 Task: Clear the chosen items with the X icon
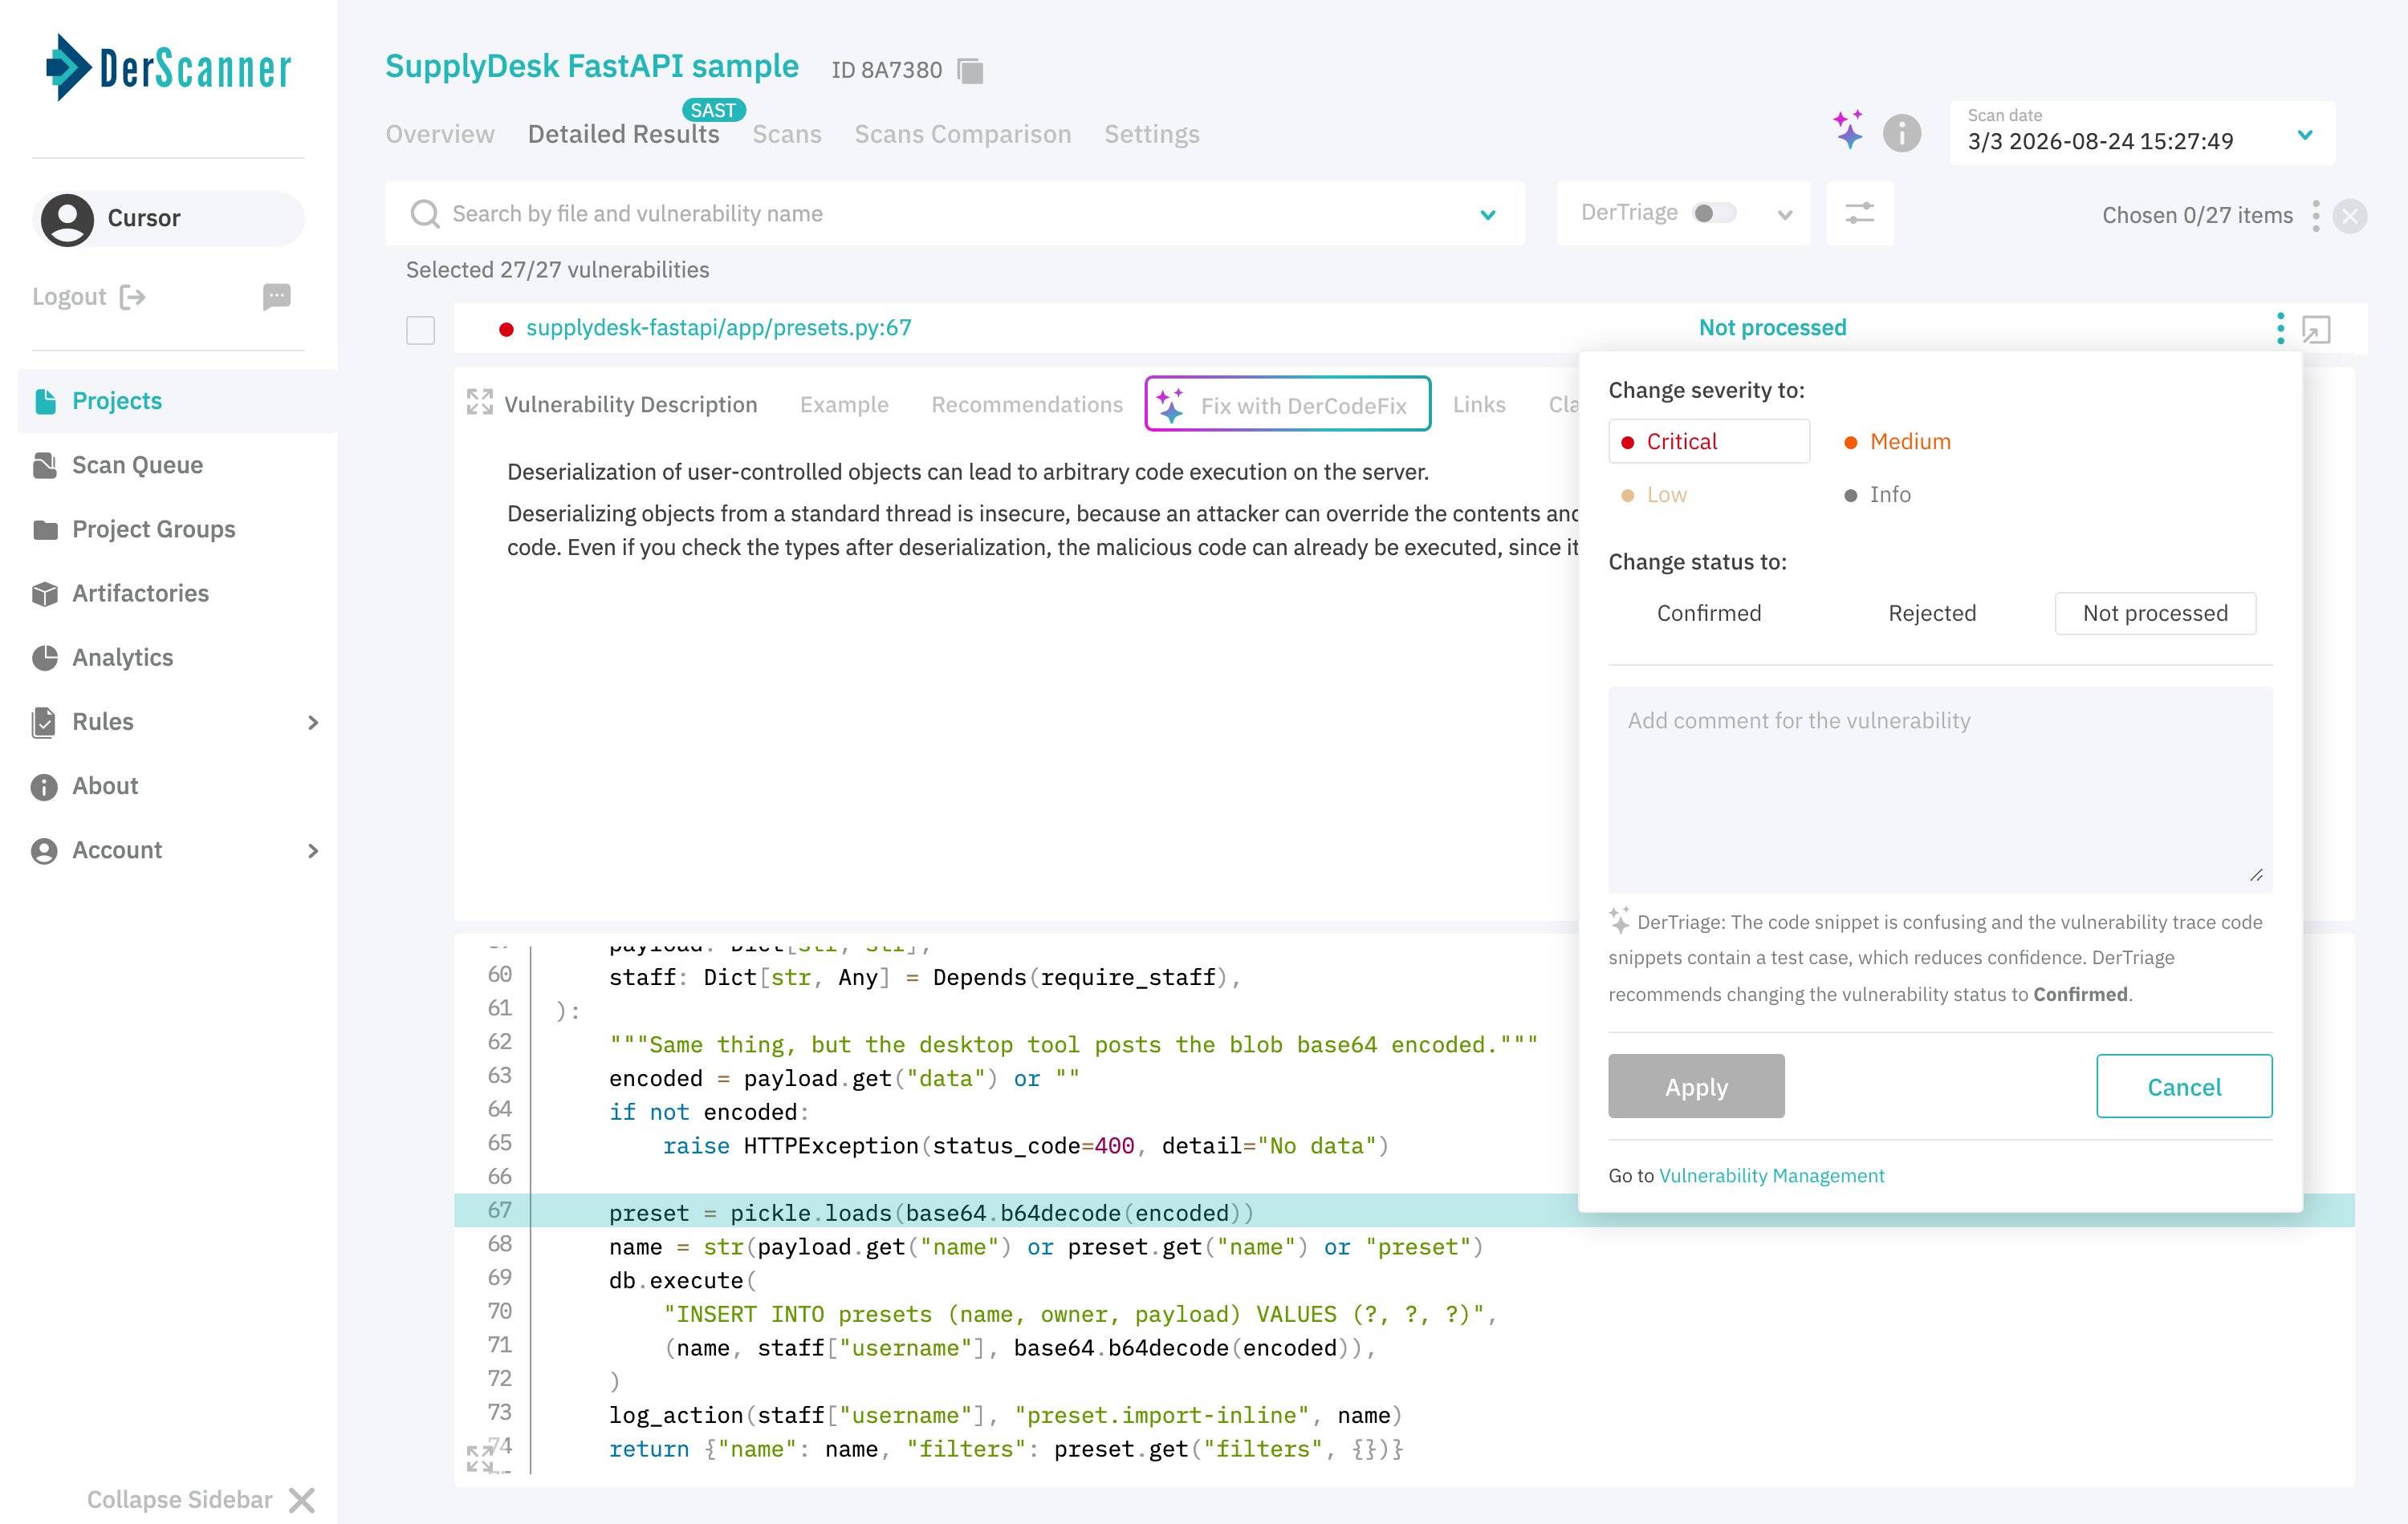pos(2349,216)
